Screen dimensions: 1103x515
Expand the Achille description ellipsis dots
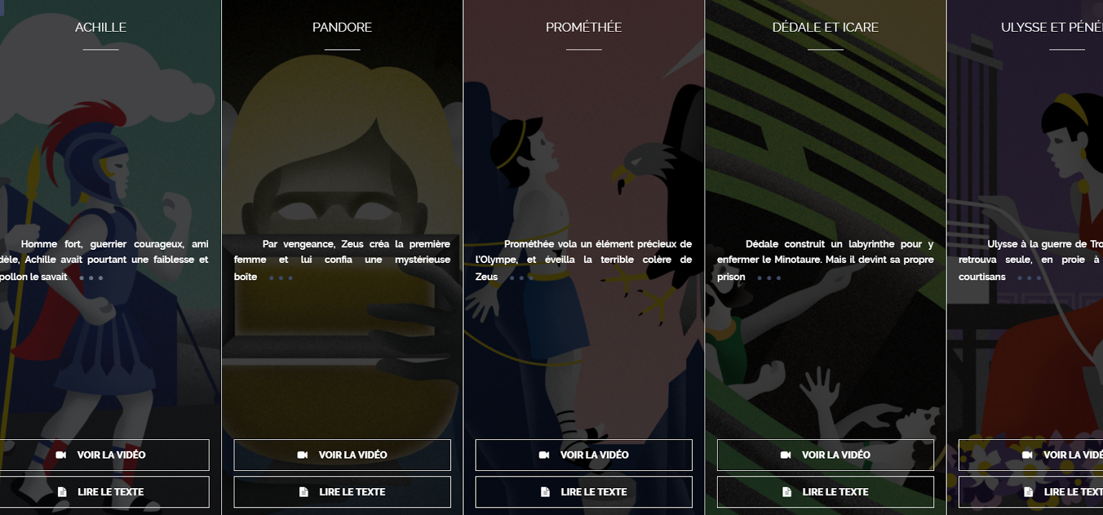[91, 278]
